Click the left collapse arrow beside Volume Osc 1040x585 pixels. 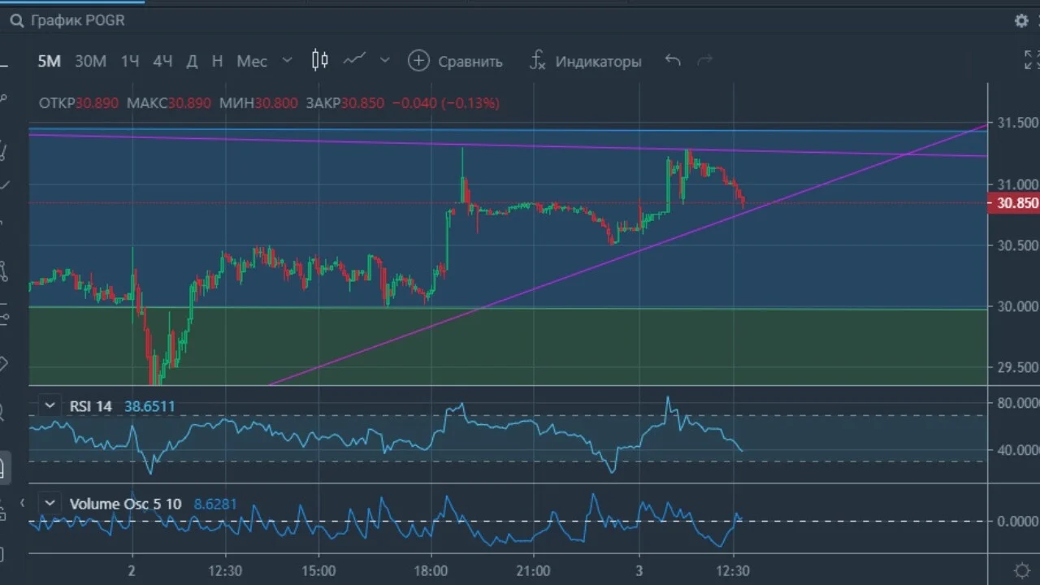[x=22, y=504]
